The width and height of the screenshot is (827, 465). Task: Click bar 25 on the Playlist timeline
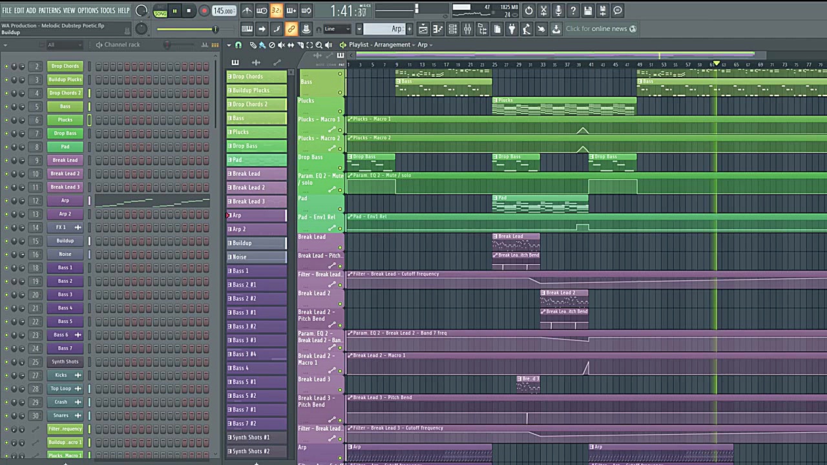494,65
